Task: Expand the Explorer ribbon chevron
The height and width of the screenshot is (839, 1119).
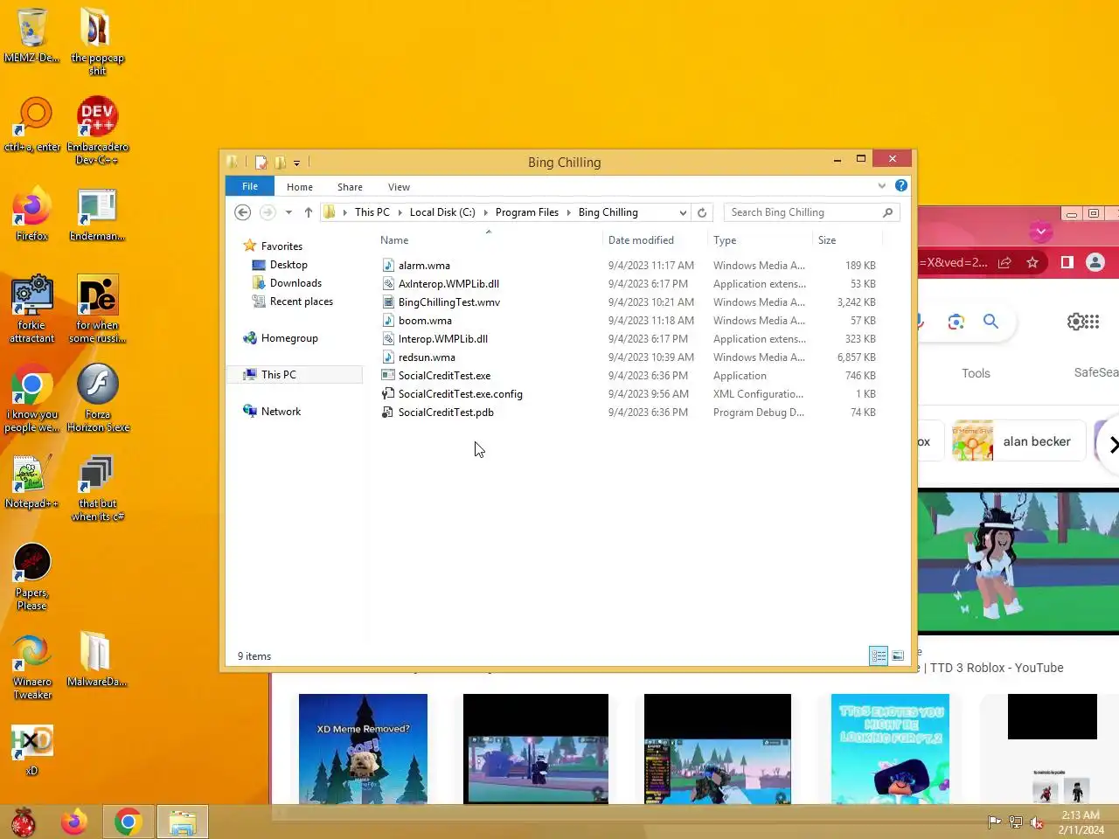Action: pyautogui.click(x=881, y=185)
